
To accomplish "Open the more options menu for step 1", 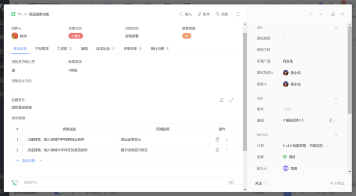I will (226, 139).
